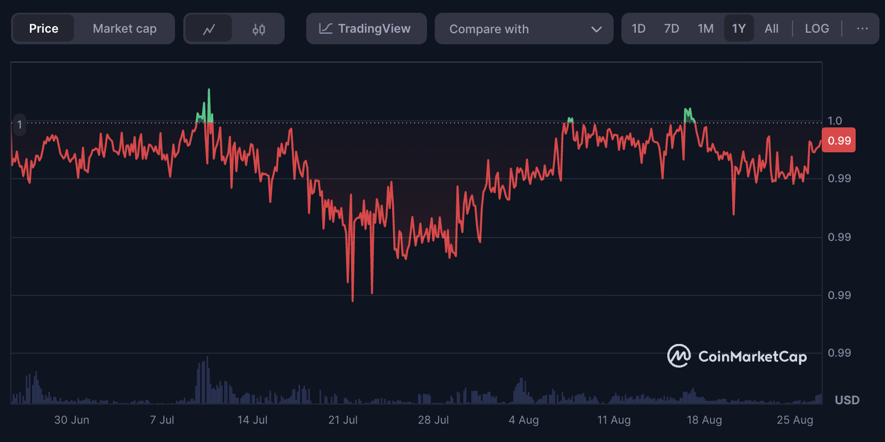The width and height of the screenshot is (885, 442).
Task: Show the All time range
Action: [771, 29]
